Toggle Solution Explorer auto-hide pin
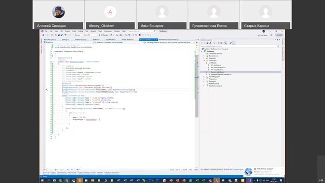This screenshot has width=325, height=183. coord(277,40)
